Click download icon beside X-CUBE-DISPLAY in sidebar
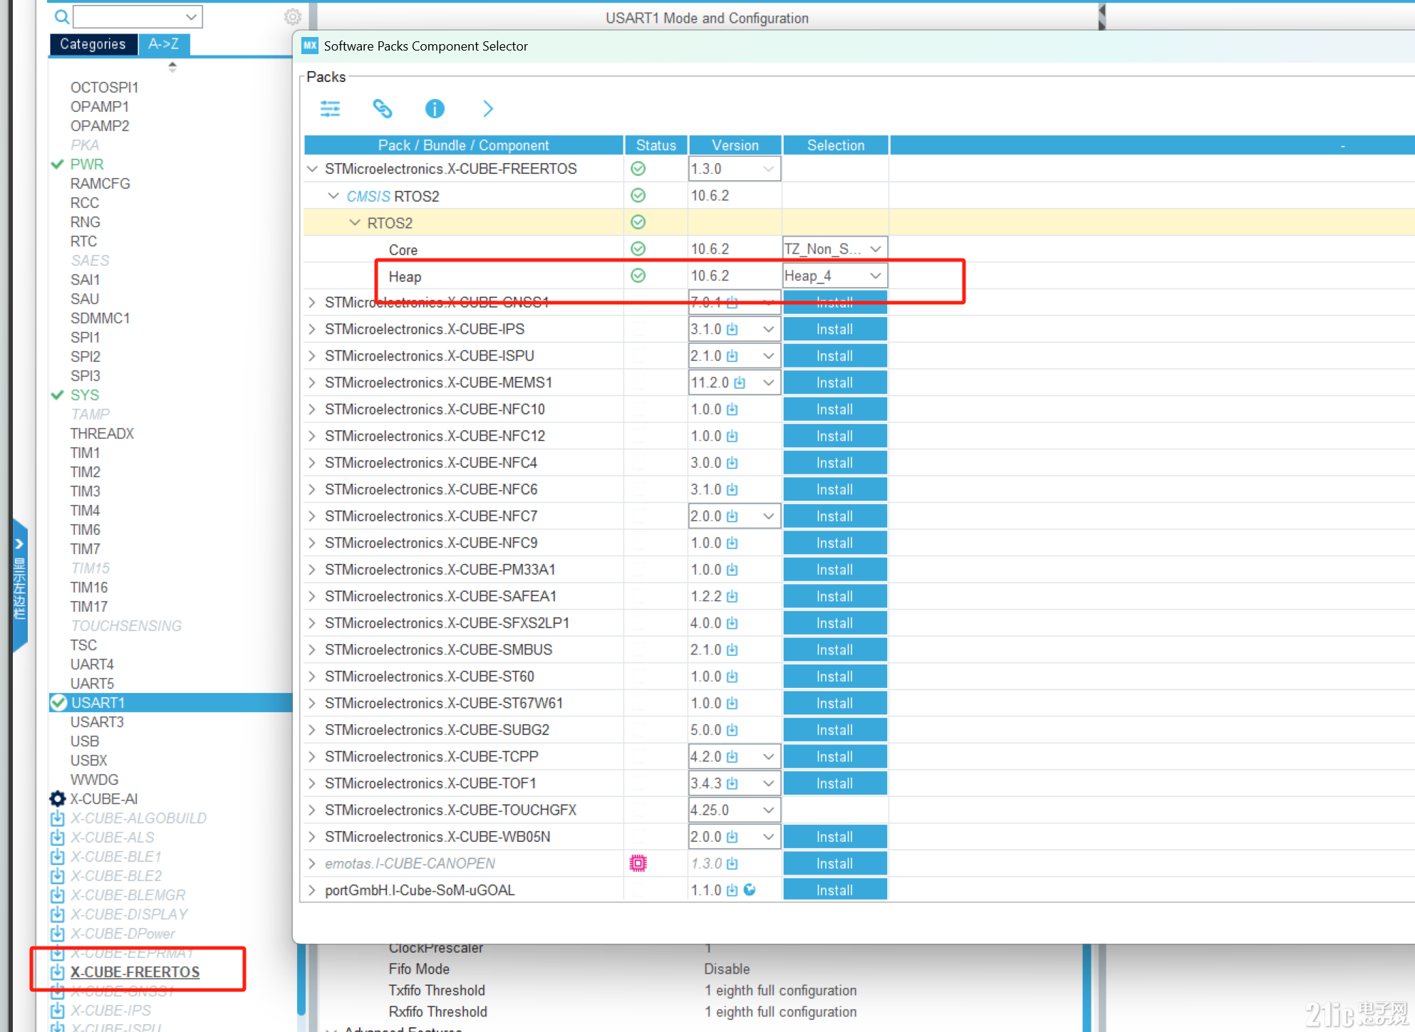Viewport: 1415px width, 1032px height. click(x=58, y=914)
